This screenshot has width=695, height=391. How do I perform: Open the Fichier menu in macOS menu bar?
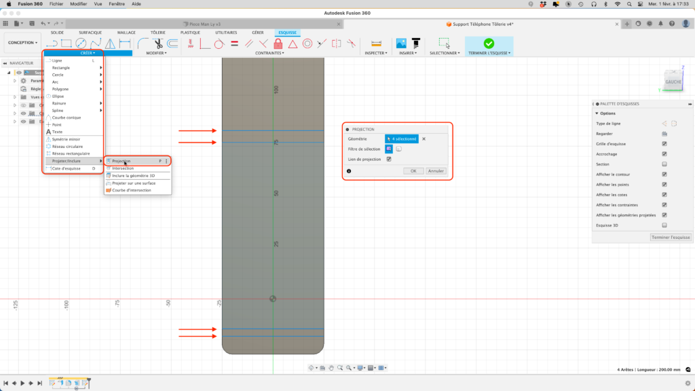click(x=56, y=4)
